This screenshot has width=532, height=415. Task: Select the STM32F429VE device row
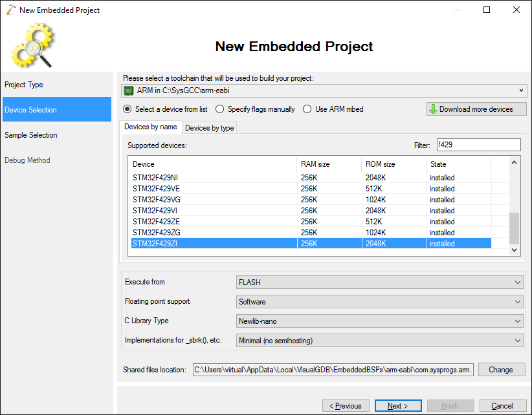pos(311,189)
